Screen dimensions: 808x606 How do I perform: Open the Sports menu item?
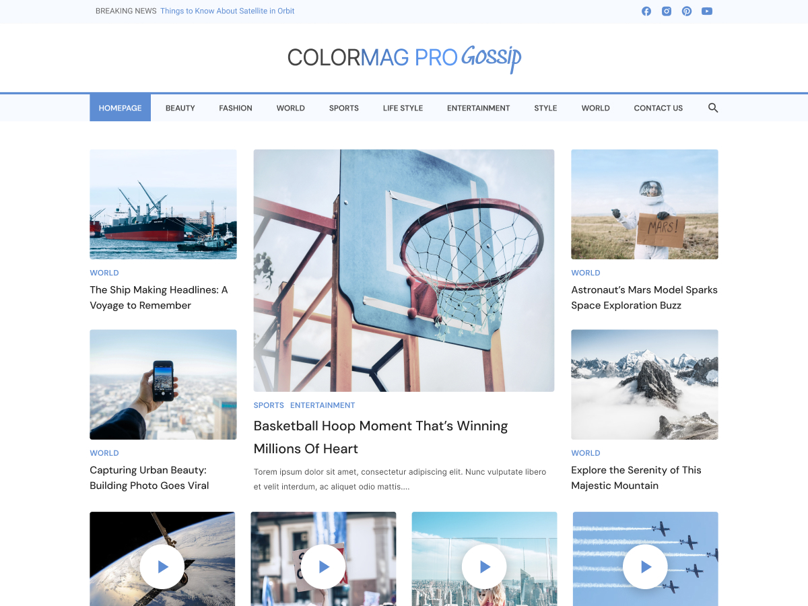[x=344, y=108]
